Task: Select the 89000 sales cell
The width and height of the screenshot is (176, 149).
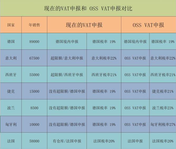Action: [34, 41]
